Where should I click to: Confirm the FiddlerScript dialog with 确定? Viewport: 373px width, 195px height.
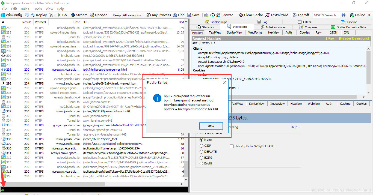pos(211,126)
